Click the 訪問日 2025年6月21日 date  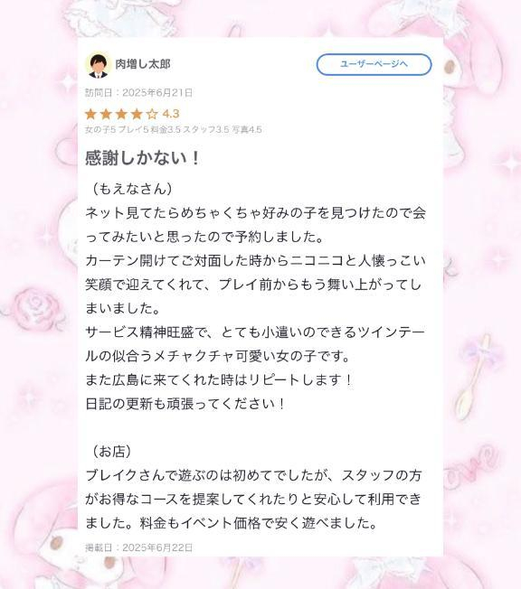coord(138,92)
